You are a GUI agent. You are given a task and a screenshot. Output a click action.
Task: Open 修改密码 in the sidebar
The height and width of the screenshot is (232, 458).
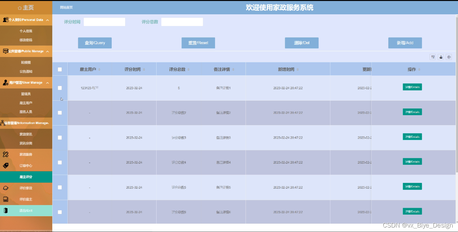coord(26,40)
